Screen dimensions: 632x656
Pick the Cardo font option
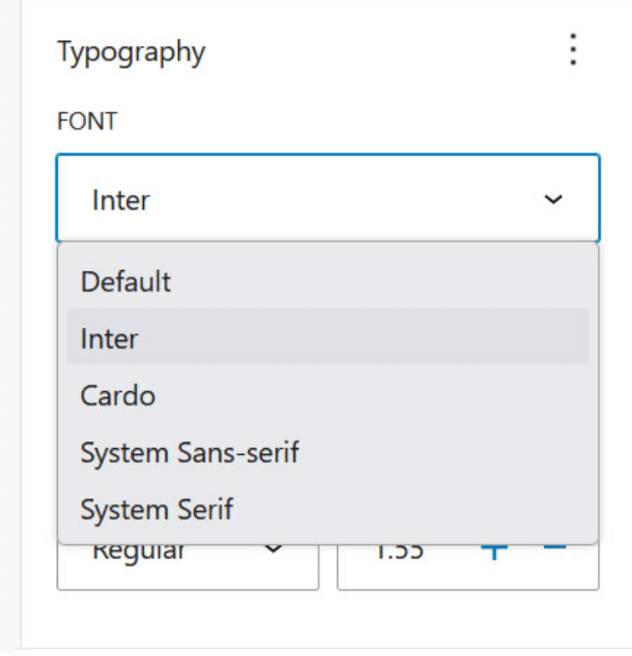pos(328,395)
